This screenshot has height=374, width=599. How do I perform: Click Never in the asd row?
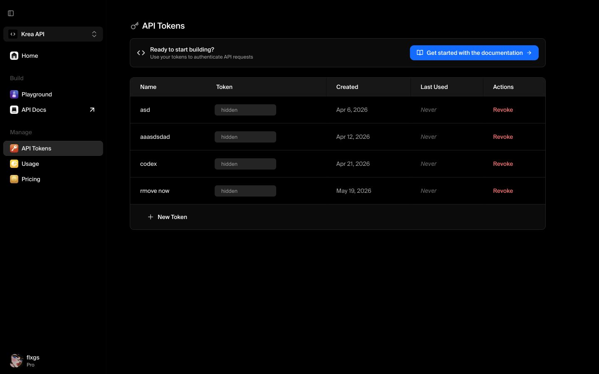click(428, 110)
